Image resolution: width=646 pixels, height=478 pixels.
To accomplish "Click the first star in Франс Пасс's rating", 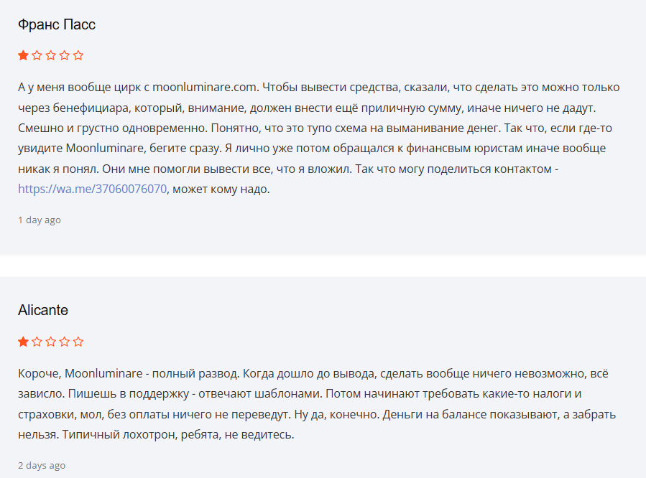I will click(23, 55).
